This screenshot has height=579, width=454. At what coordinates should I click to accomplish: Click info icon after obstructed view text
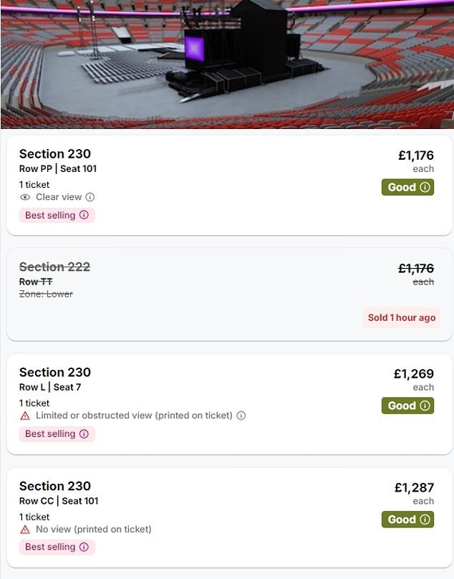pos(241,416)
